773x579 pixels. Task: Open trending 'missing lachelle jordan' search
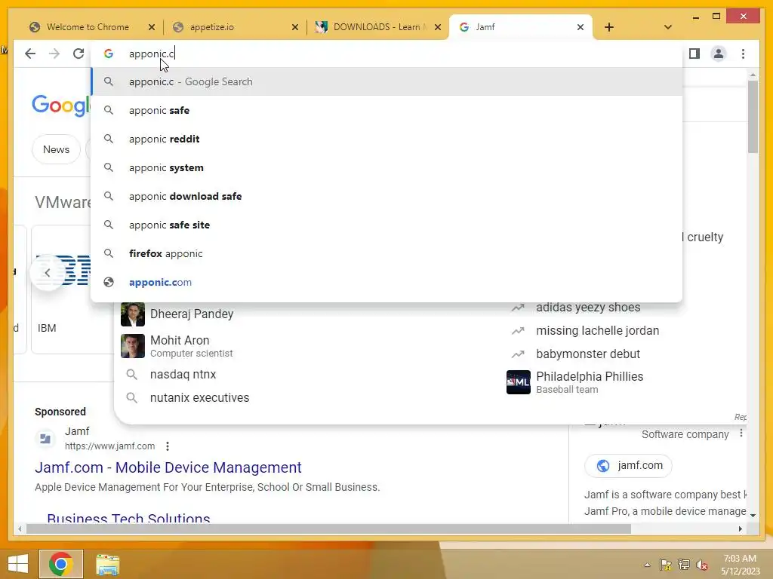click(x=598, y=330)
